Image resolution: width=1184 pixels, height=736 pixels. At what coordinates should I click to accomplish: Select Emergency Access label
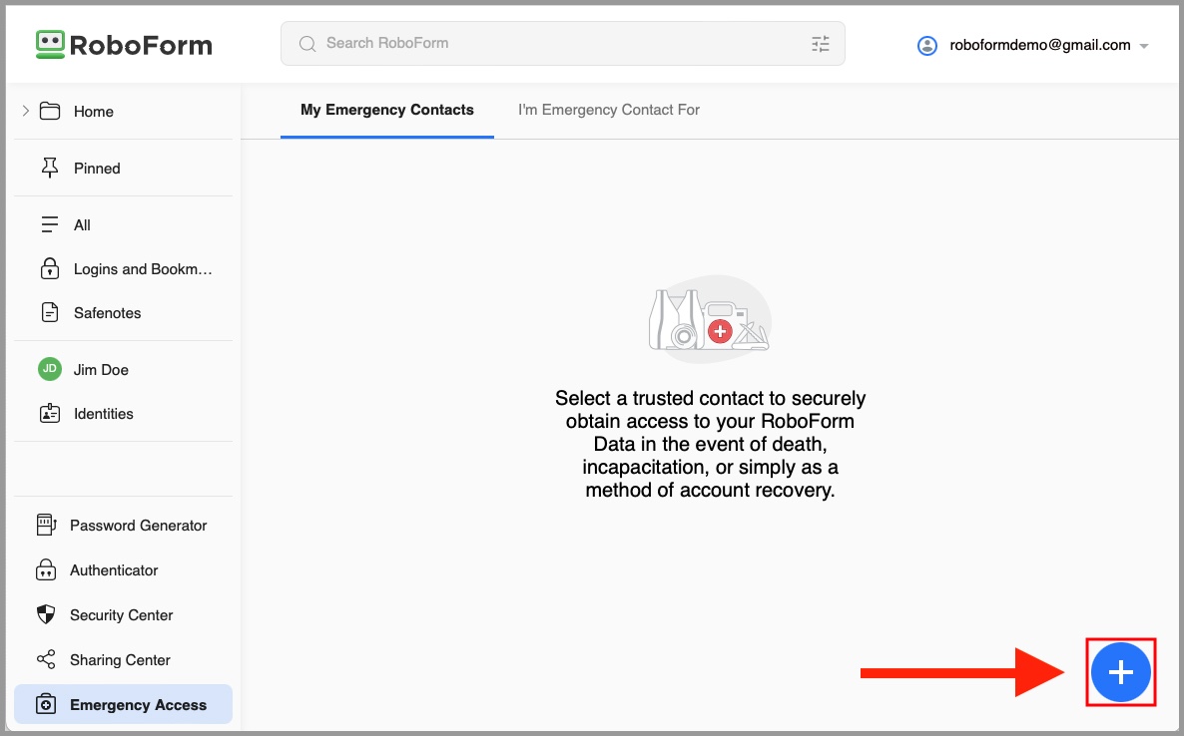(x=138, y=705)
